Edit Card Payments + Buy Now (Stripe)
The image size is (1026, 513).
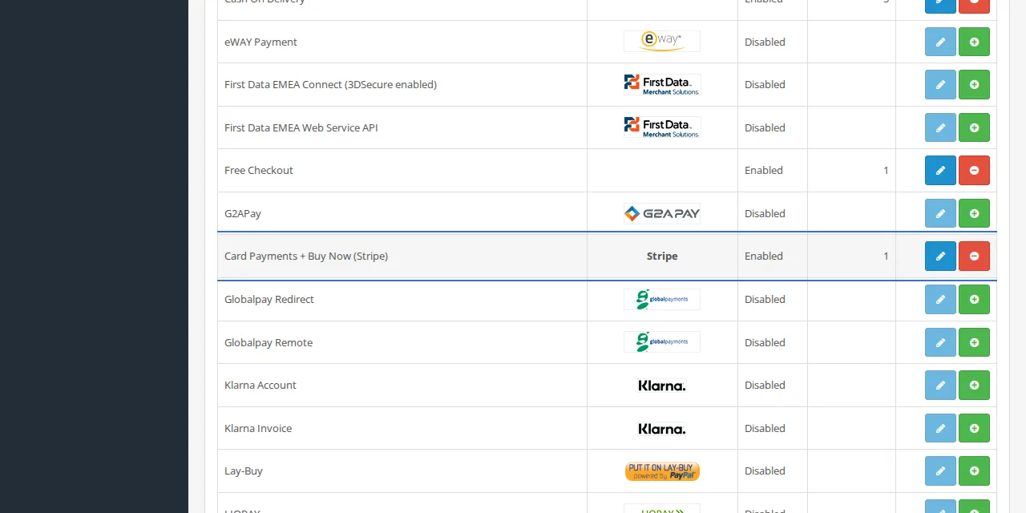pos(940,256)
